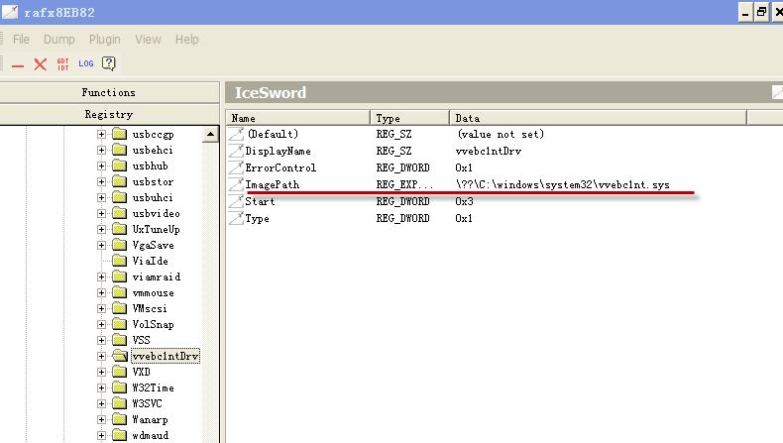The height and width of the screenshot is (443, 783).
Task: Click the DisplayName data vvebclntDrv
Action: point(489,151)
